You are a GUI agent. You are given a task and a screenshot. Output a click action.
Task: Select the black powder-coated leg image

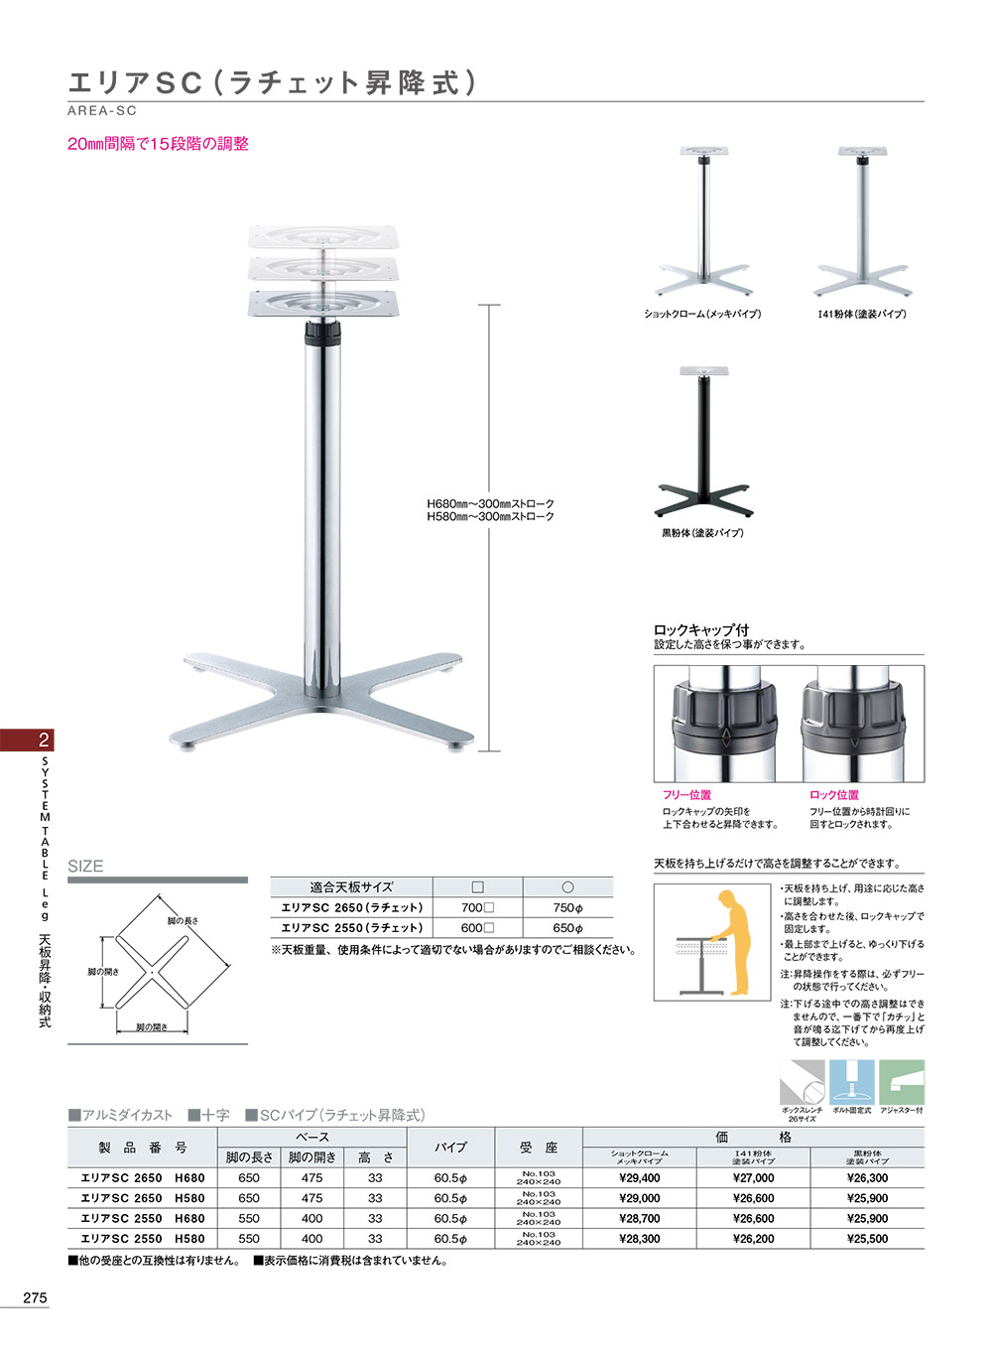tap(703, 443)
